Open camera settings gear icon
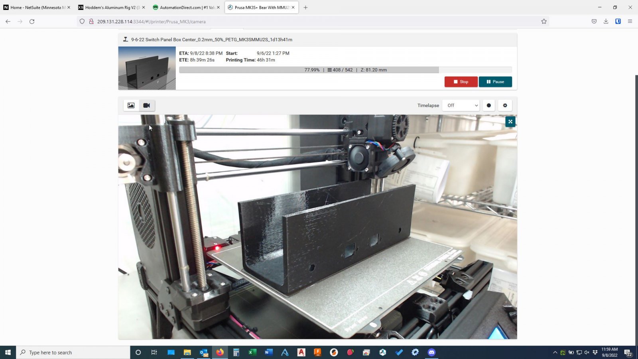The width and height of the screenshot is (638, 359). (505, 105)
